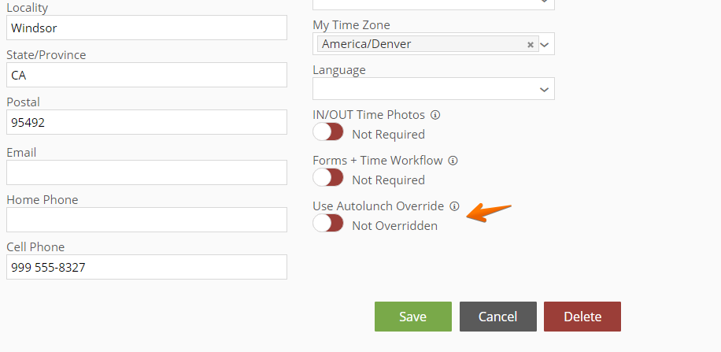Edit the Cell Phone number field
Image resolution: width=721 pixels, height=352 pixels.
146,267
